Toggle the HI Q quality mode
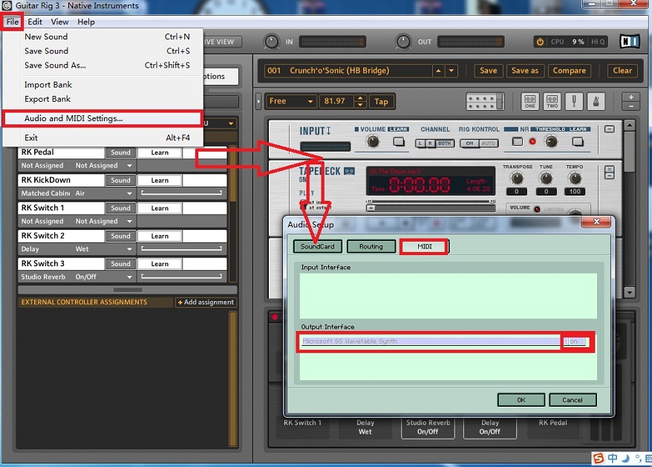This screenshot has width=652, height=467. click(598, 42)
